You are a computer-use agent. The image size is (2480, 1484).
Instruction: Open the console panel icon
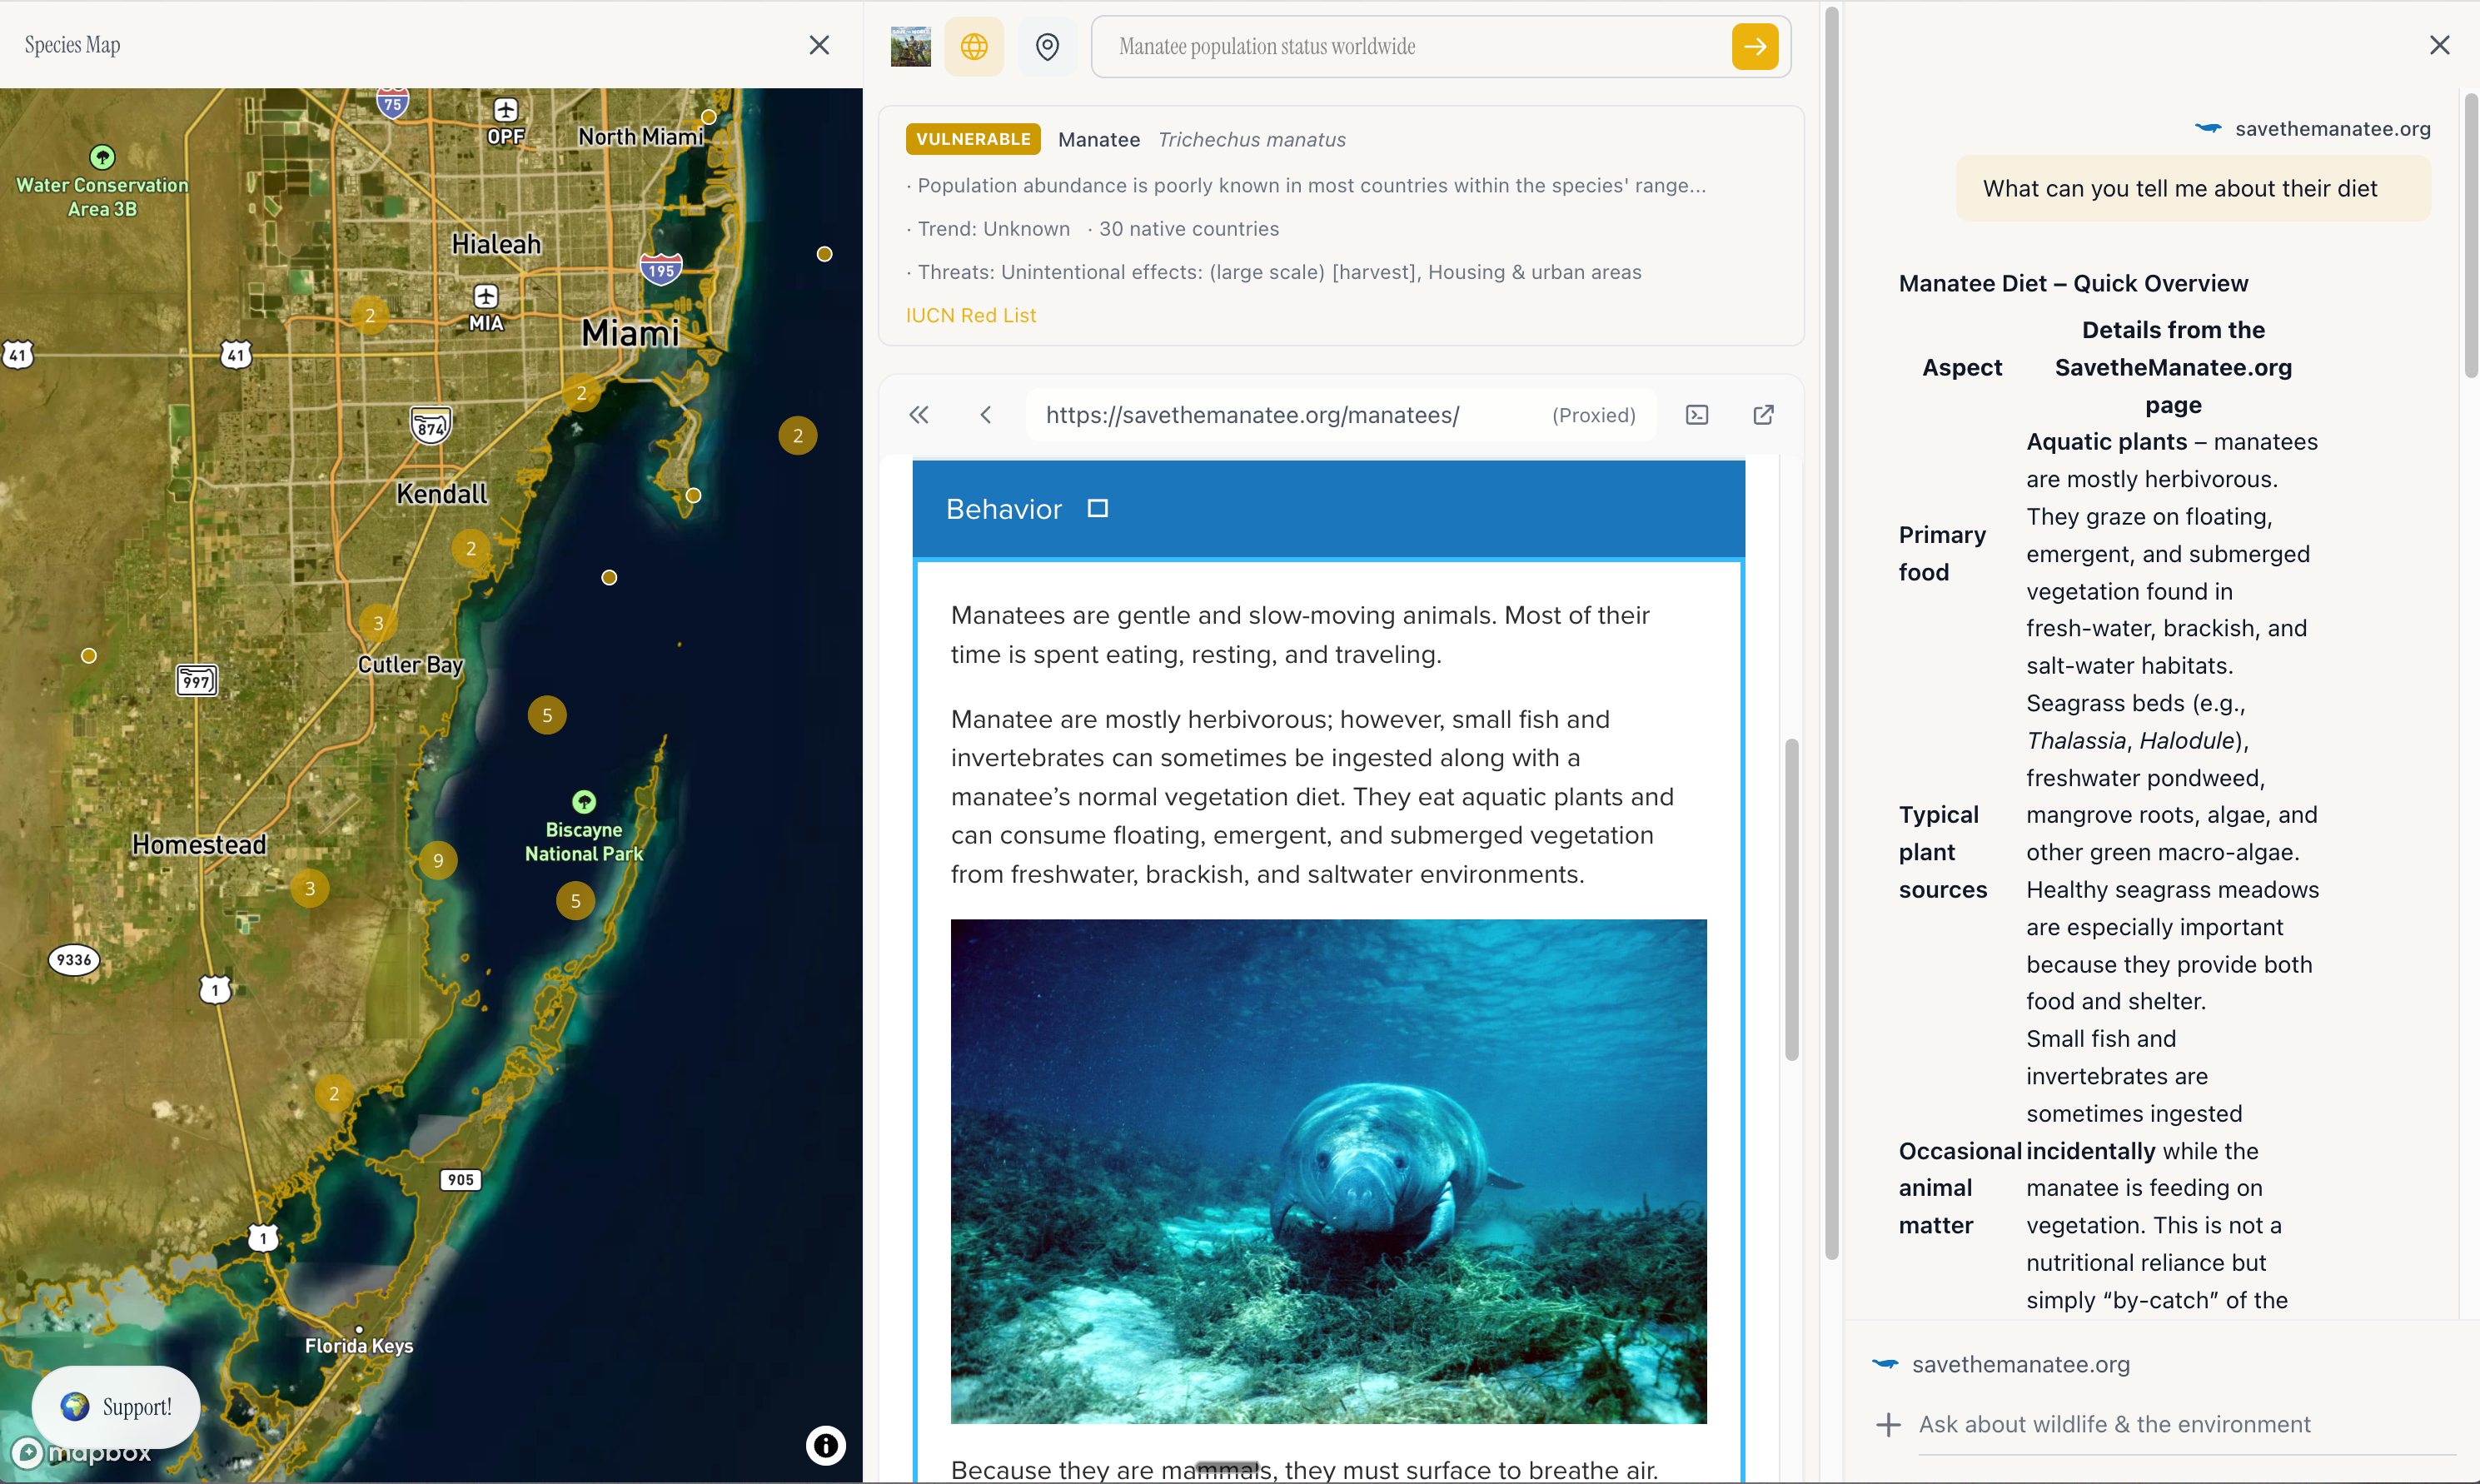tap(1697, 415)
